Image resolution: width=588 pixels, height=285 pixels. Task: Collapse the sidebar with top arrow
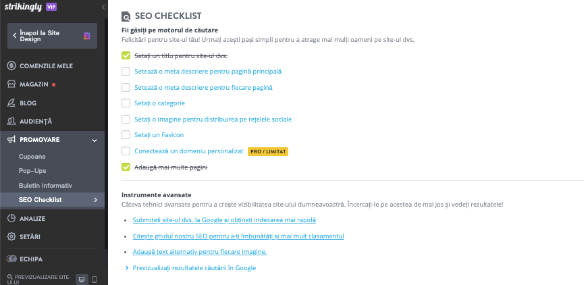pyautogui.click(x=103, y=7)
